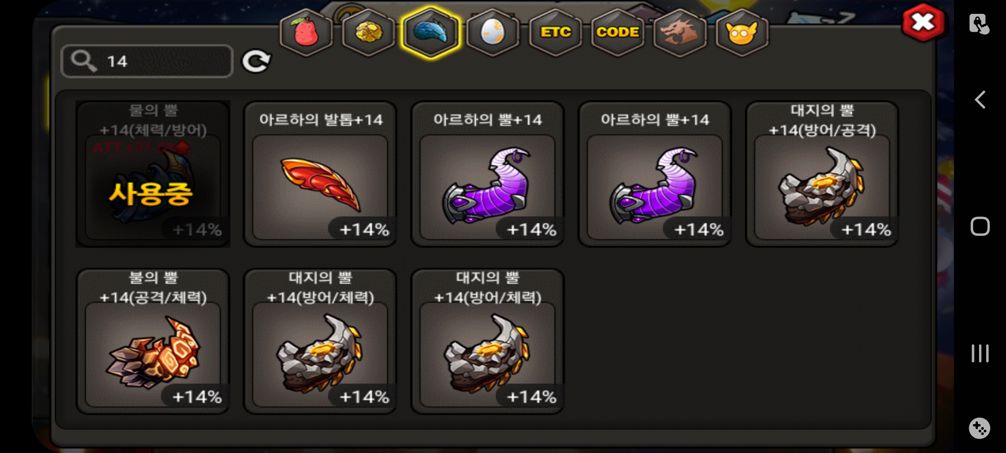This screenshot has width=1006, height=453.
Task: Select 대지의 뿔 +14(방어/공격) item
Action: (x=822, y=174)
